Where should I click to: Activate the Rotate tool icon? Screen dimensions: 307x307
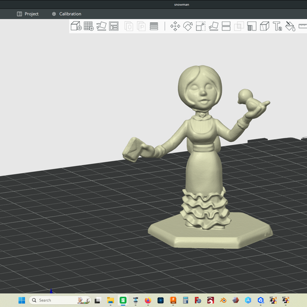click(188, 26)
